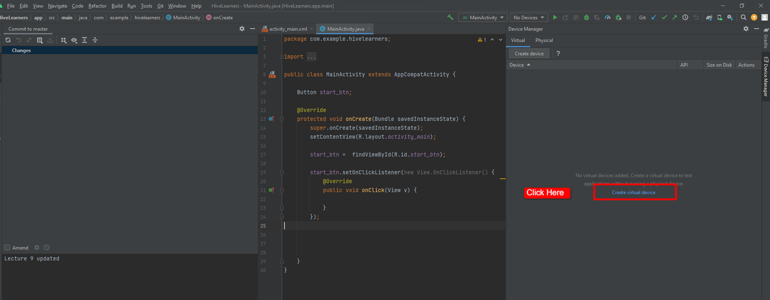Click the Refresh icon in Commit panel

click(x=8, y=40)
